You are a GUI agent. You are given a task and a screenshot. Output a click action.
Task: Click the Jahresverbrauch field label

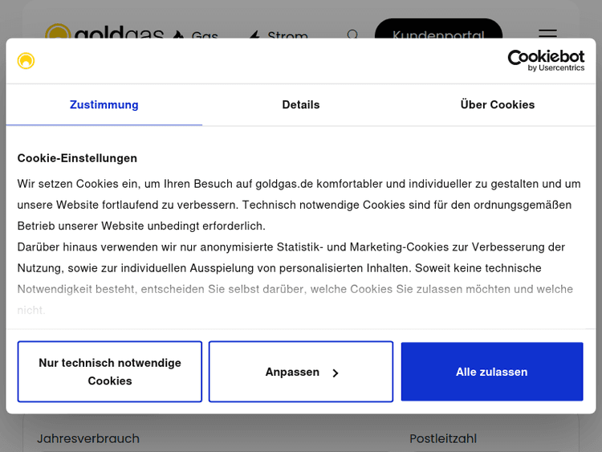tap(88, 438)
